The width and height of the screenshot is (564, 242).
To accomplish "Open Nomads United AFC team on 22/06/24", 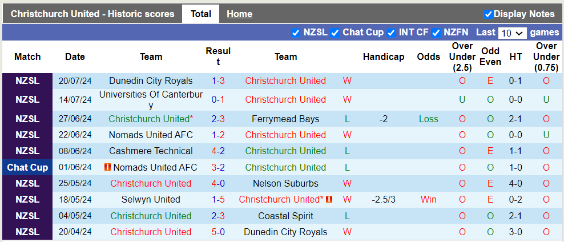I will (151, 135).
